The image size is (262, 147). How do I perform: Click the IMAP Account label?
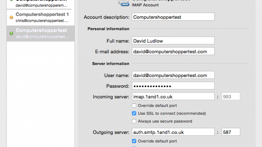(145, 5)
